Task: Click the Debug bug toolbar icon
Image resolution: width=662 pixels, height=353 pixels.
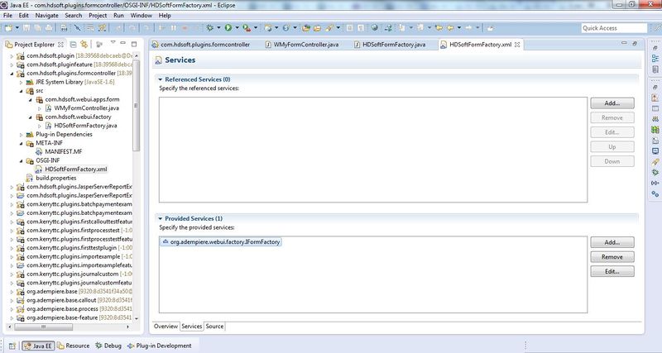Action: [209, 28]
